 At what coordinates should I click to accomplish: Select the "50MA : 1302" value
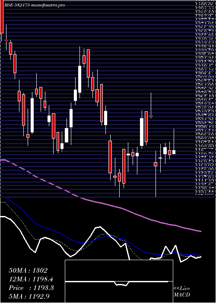tap(28, 271)
